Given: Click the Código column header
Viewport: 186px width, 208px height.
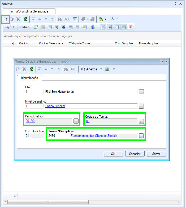Looking at the screenshot, I should pos(28,43).
